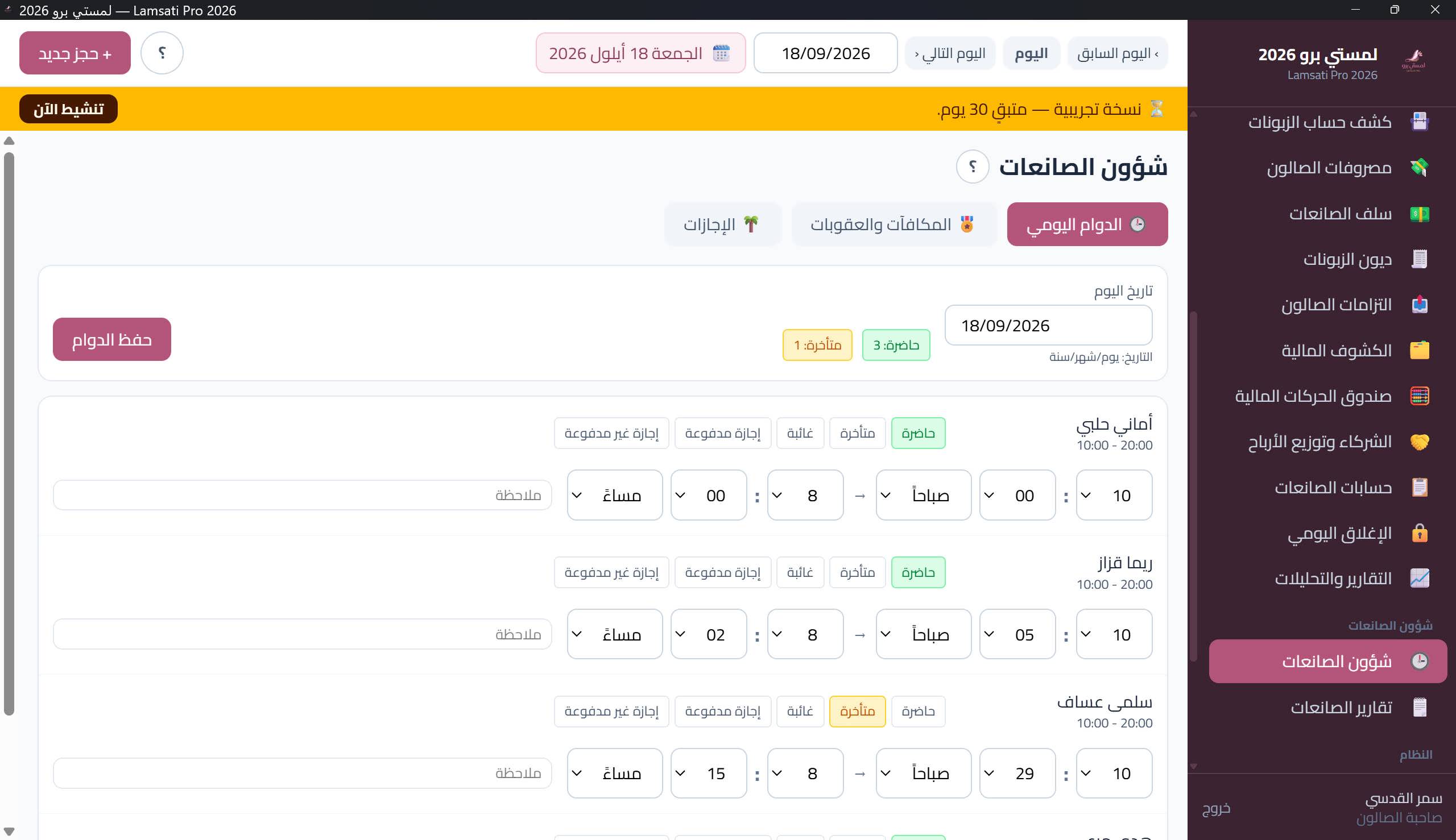Screen dimensions: 1456x840
Task: Open financial statements folder icon
Action: (x=1419, y=350)
